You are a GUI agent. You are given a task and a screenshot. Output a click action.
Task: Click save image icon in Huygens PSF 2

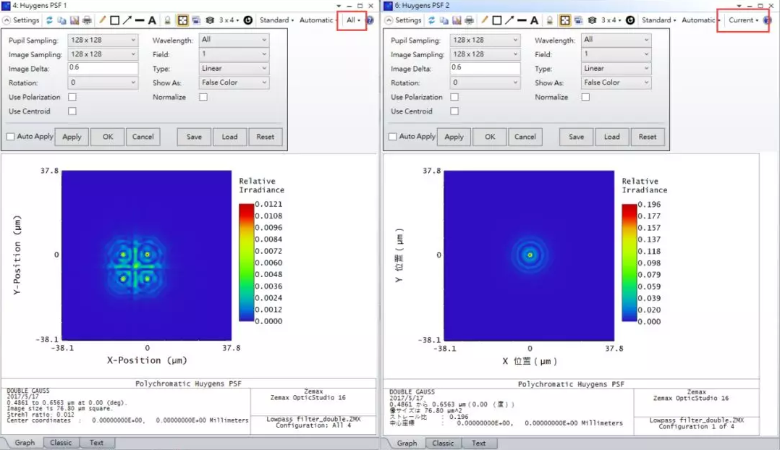click(457, 20)
